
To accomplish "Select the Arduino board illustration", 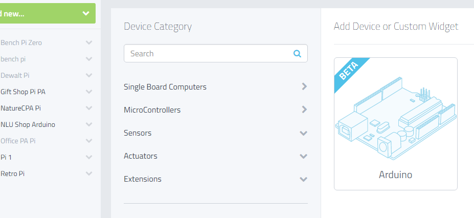I will (x=396, y=118).
